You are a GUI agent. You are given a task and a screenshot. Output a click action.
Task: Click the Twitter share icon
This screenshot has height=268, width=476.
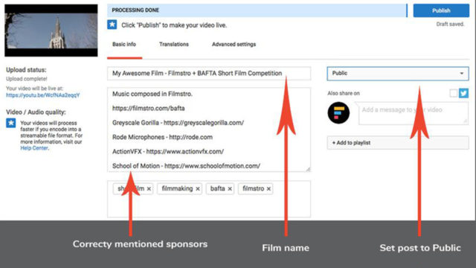click(463, 93)
